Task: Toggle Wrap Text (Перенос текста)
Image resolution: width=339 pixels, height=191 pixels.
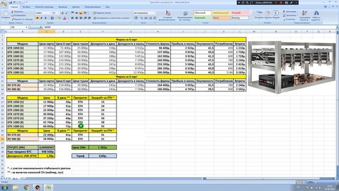Action: click(102, 13)
